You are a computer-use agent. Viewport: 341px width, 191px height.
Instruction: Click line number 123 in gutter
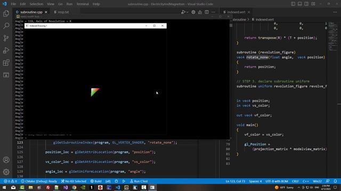pos(20,143)
